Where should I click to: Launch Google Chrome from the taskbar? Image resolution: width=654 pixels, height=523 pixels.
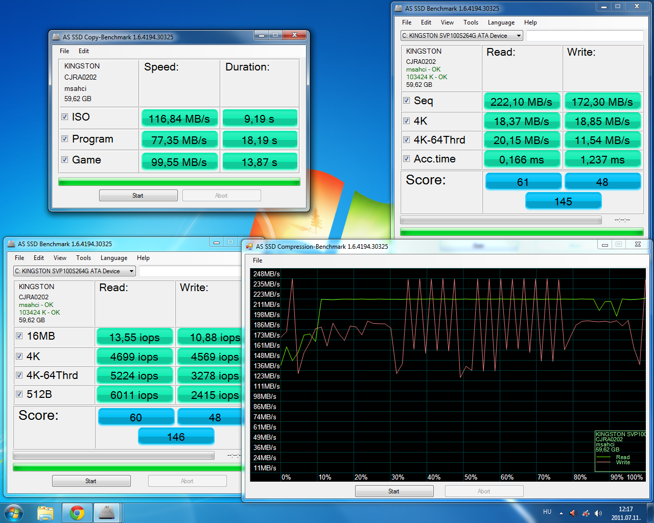tap(77, 512)
